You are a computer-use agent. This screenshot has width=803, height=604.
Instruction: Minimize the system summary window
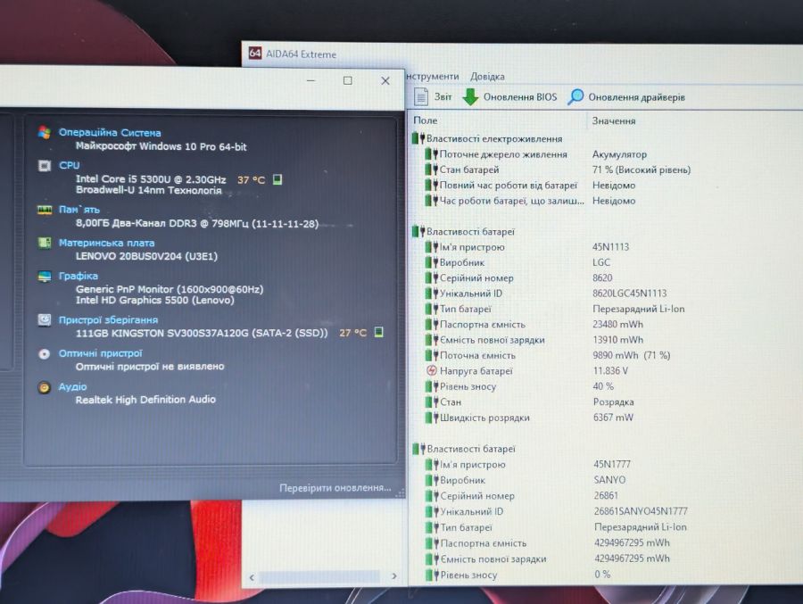click(310, 80)
